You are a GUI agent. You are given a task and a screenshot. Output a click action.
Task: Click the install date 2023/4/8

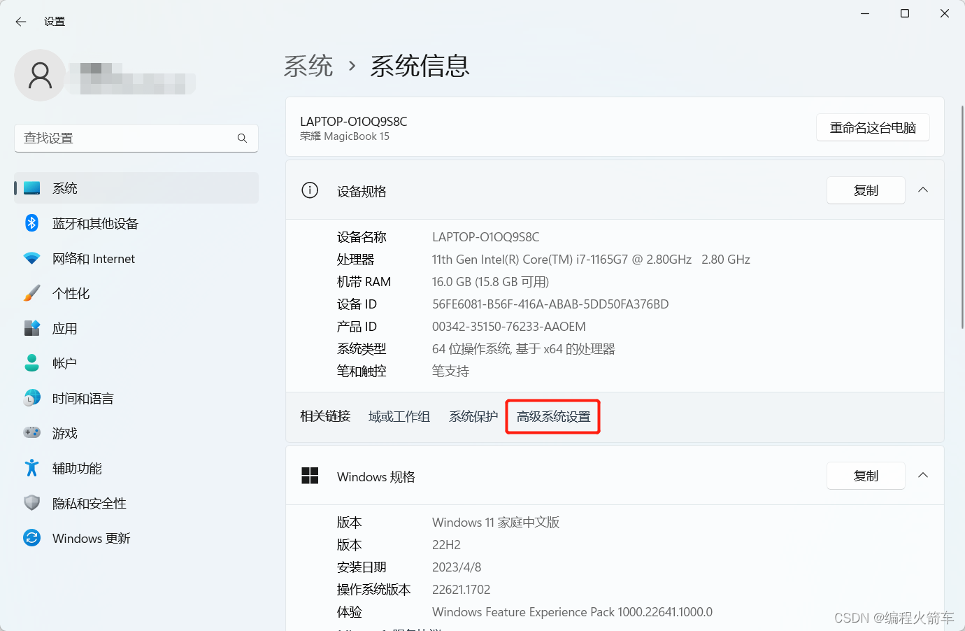tap(457, 567)
